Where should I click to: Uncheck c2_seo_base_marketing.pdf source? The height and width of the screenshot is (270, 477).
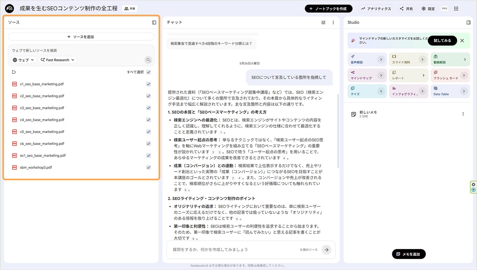[x=148, y=96]
